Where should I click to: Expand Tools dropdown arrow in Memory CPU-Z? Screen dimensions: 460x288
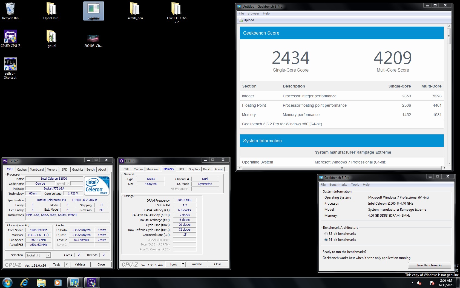183,264
